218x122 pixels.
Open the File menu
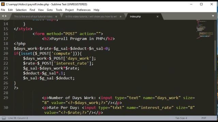(3, 10)
